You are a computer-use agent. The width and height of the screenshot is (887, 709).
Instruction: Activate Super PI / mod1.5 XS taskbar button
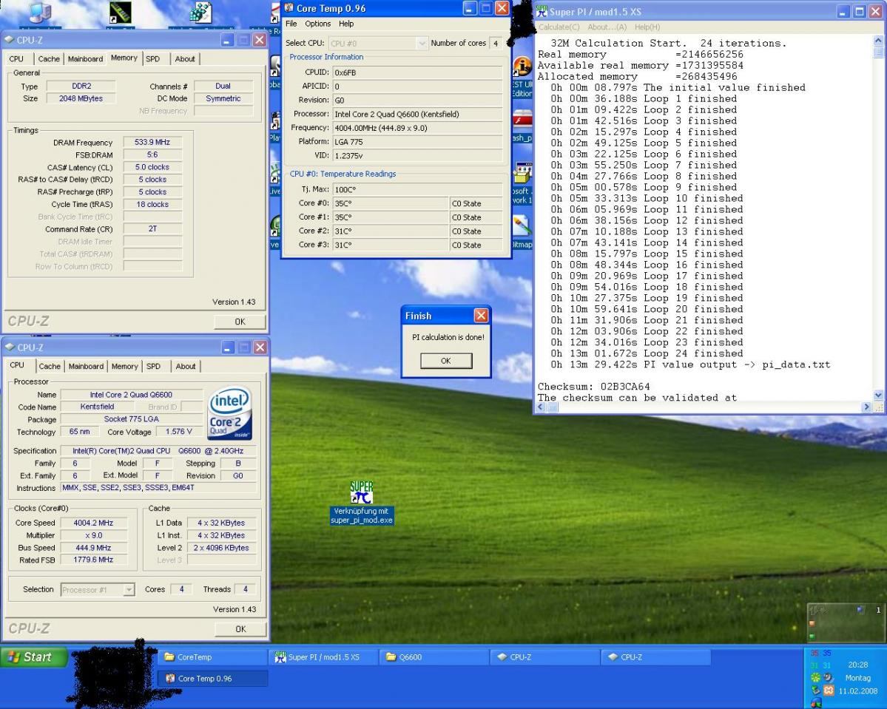[323, 657]
